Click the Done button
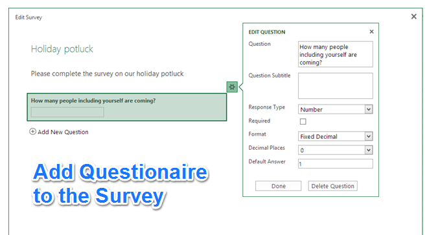The image size is (438, 235). pyautogui.click(x=278, y=186)
